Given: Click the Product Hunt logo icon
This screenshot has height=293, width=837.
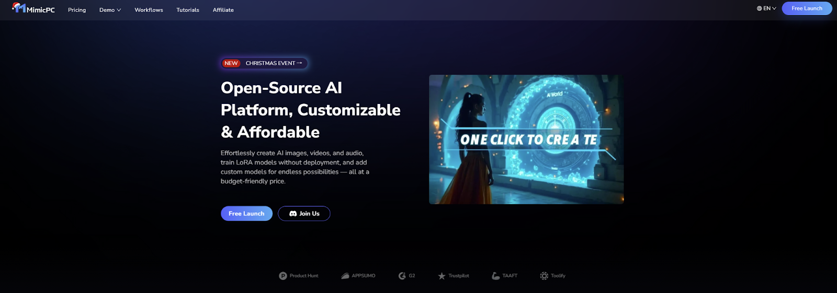Looking at the screenshot, I should (x=283, y=276).
